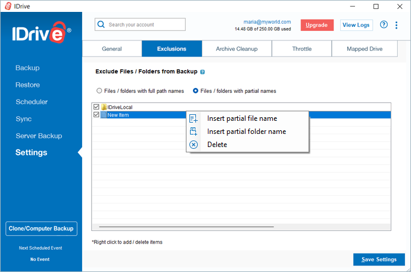Click the insert partial folder name icon
Viewport: 411px width, 272px height.
click(193, 132)
